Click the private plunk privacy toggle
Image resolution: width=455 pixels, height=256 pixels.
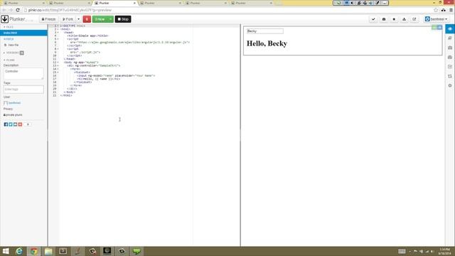pyautogui.click(x=13, y=115)
